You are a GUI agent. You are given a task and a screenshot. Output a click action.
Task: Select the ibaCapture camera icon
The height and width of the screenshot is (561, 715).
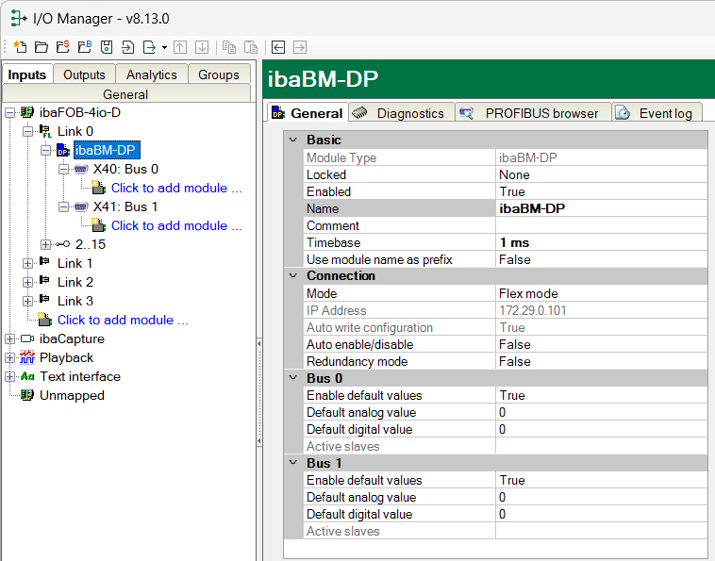click(x=27, y=338)
